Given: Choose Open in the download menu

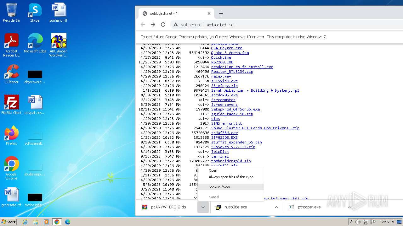Looking at the screenshot, I should point(231,170).
